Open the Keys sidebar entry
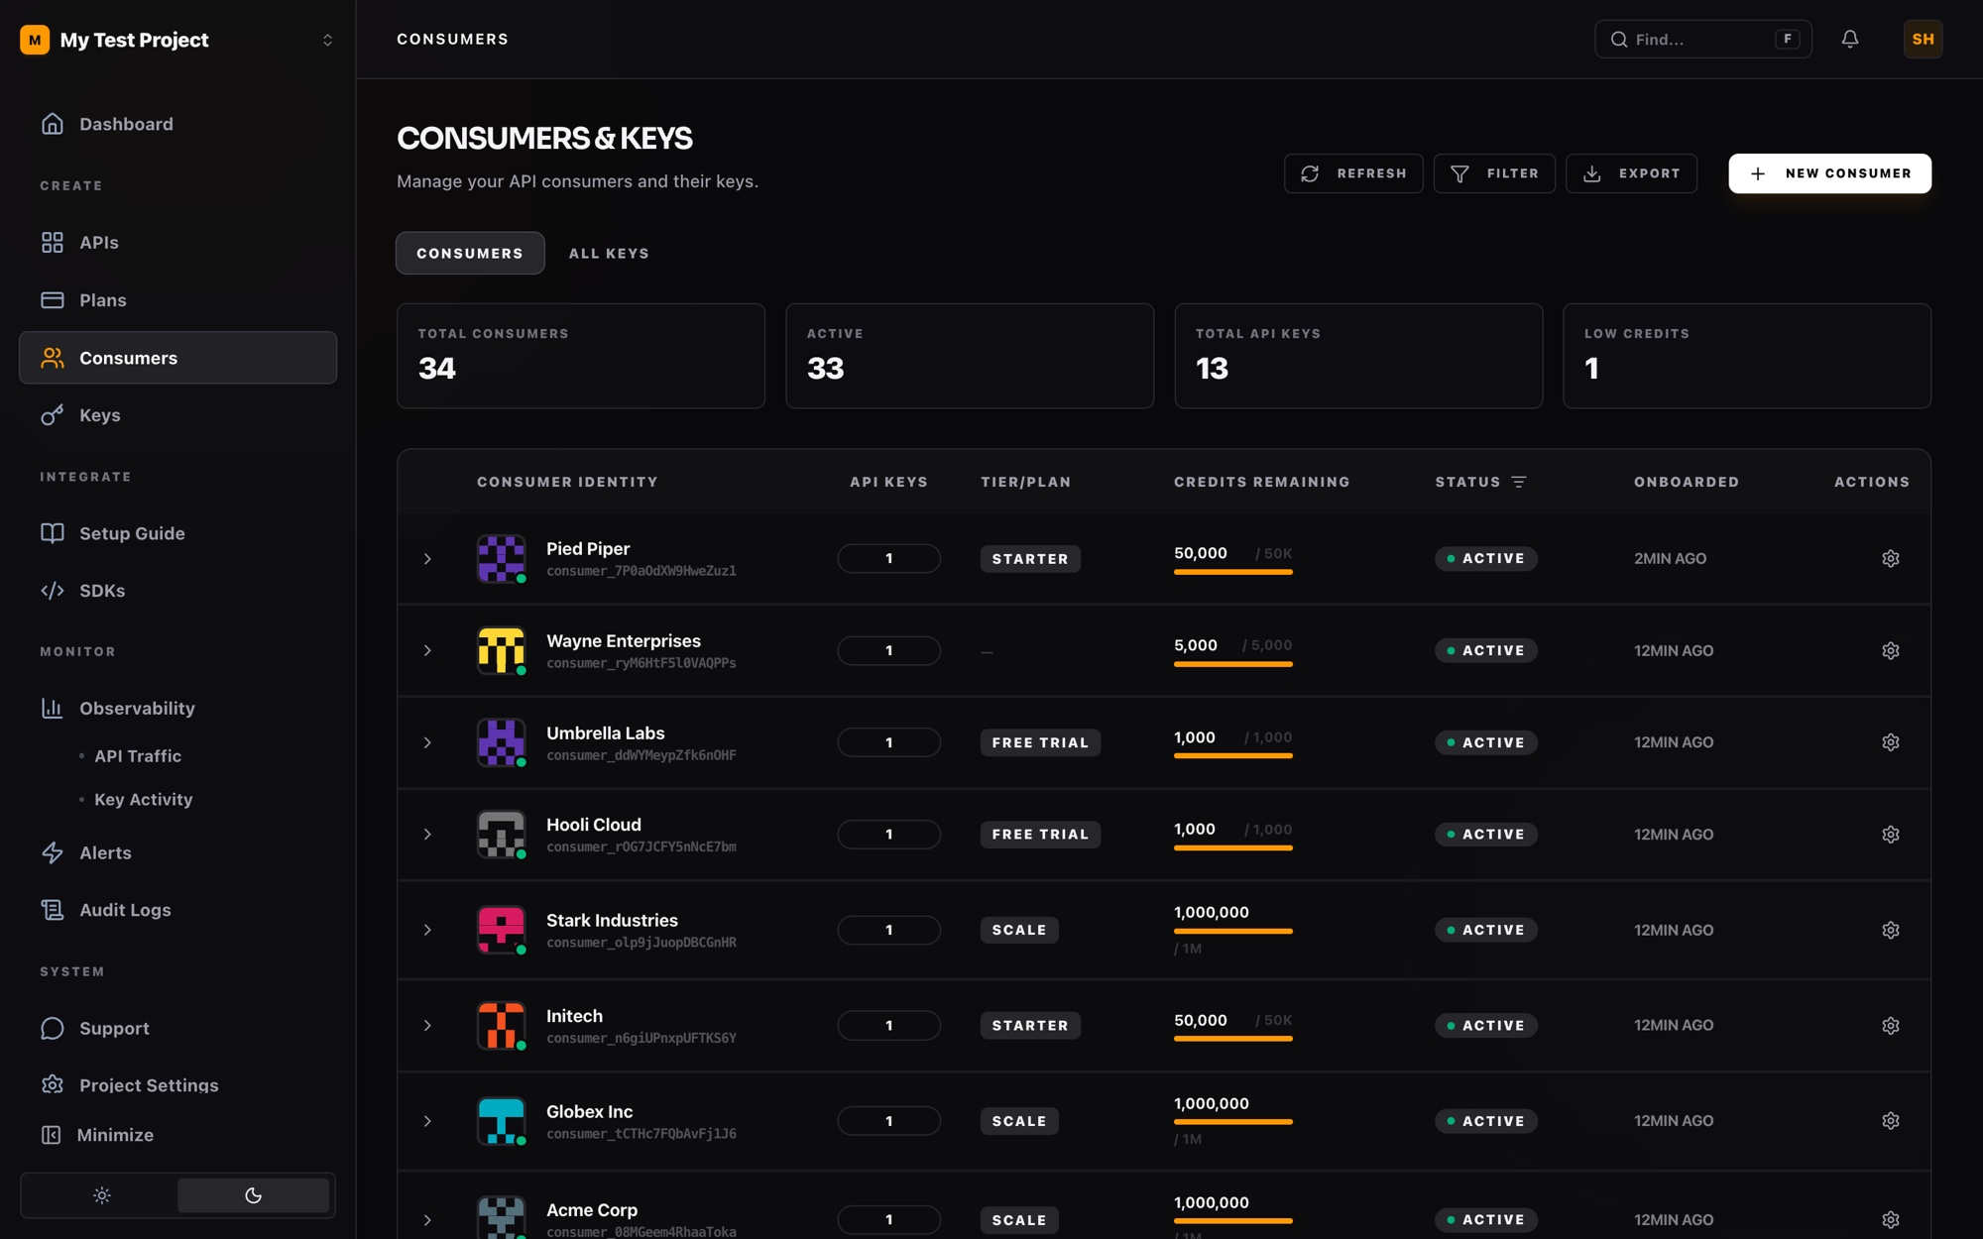1983x1239 pixels. tap(177, 415)
